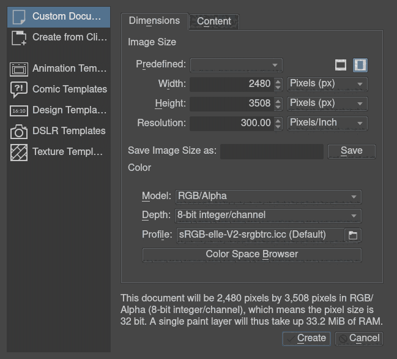Choose Create from Clipboard icon

[x=19, y=37]
